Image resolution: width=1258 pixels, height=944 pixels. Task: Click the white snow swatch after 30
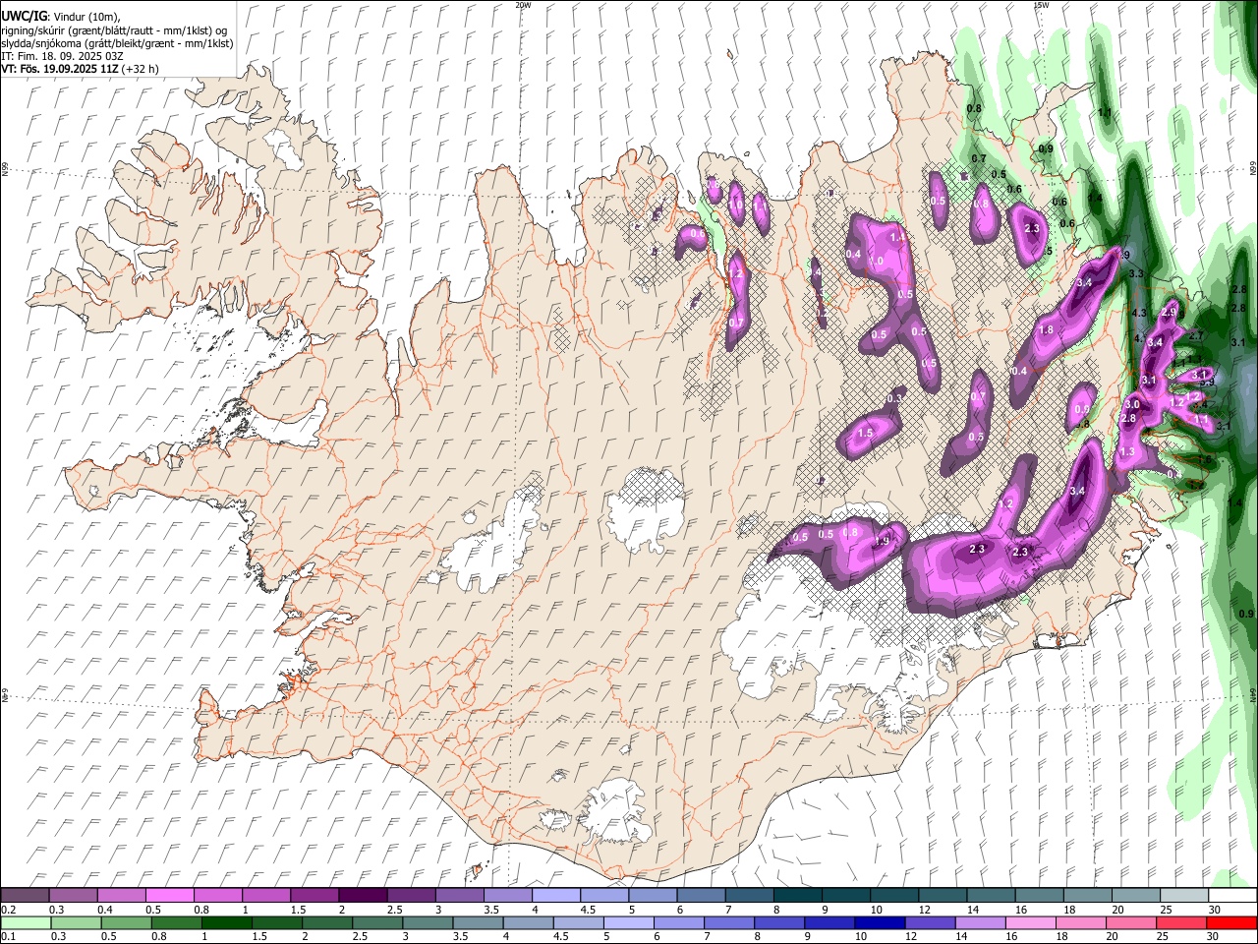(1233, 895)
